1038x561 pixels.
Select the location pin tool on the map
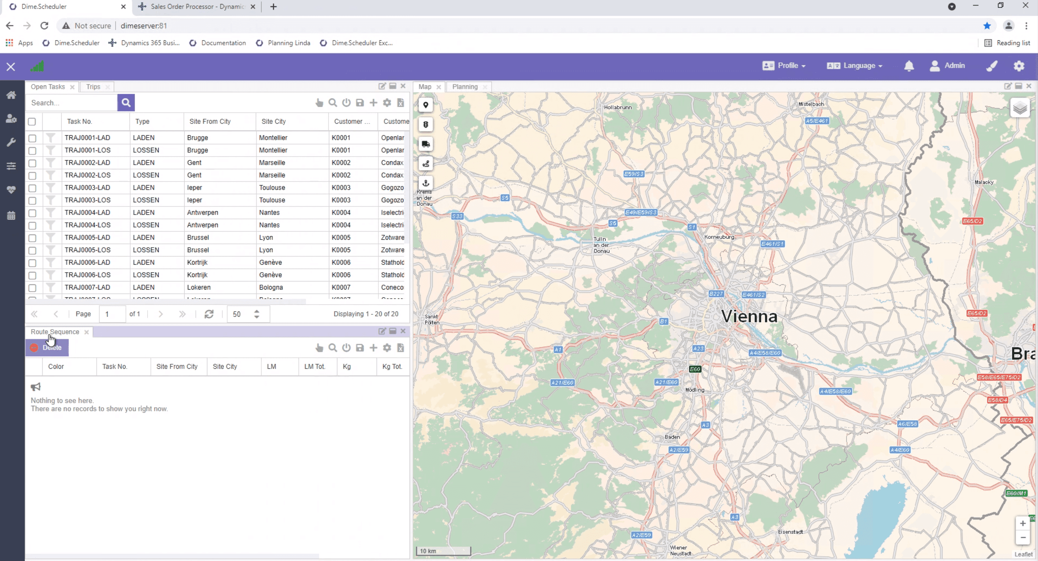(425, 105)
